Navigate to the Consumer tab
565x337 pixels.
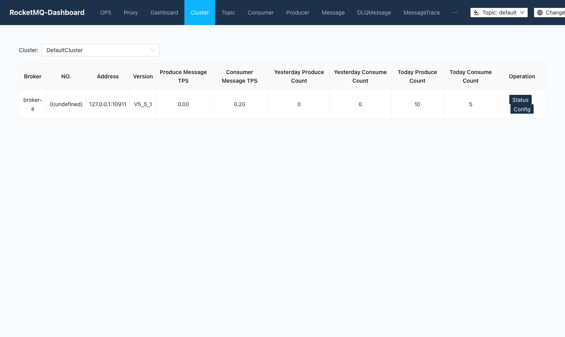coord(261,13)
